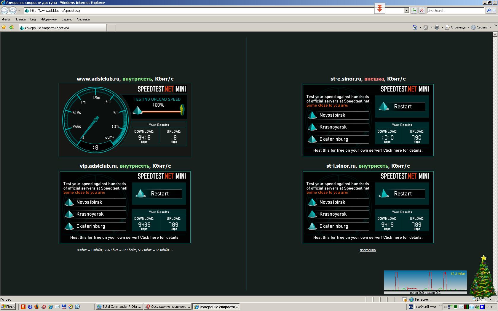Launch Firefox from Quick Launch bar
The width and height of the screenshot is (498, 311).
click(37, 307)
